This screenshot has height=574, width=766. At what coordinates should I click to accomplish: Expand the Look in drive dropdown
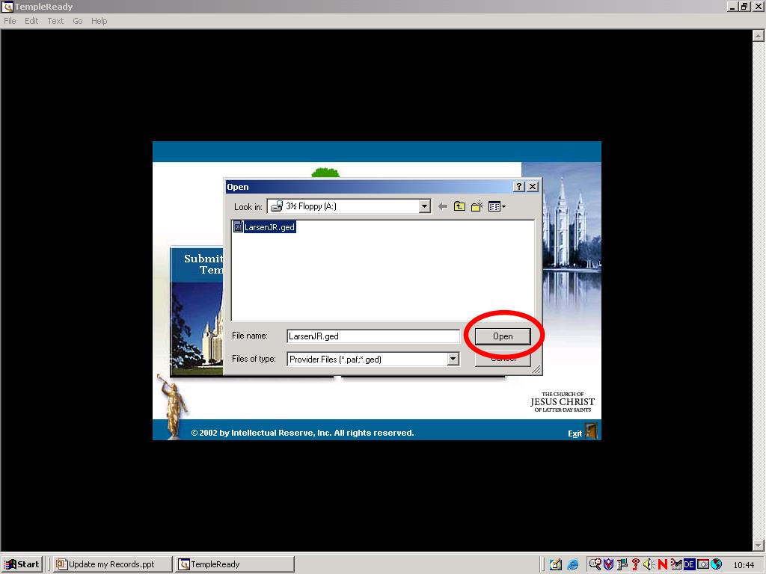425,206
